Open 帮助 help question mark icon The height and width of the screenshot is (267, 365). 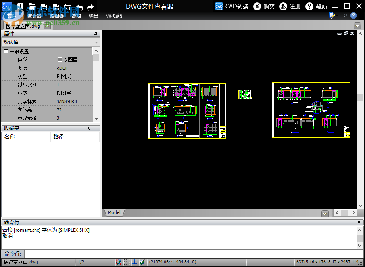[309, 6]
